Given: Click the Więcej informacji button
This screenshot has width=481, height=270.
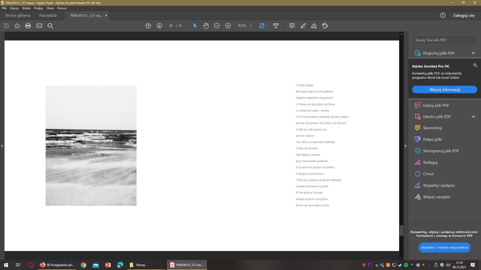Looking at the screenshot, I should tap(444, 90).
